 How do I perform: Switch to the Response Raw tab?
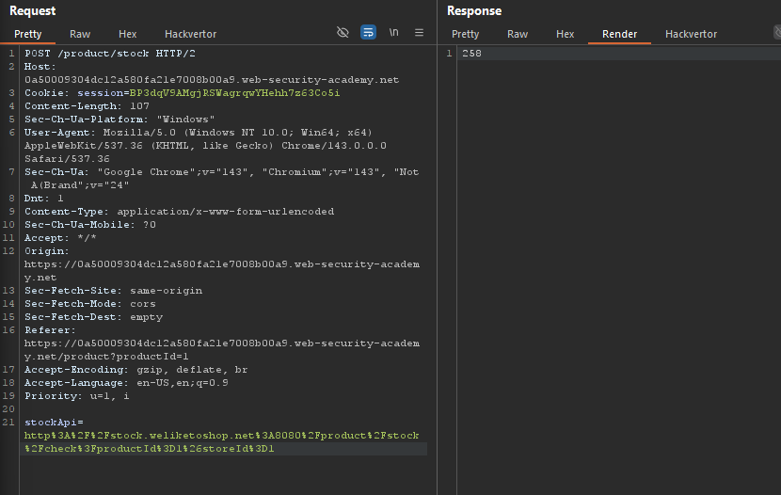pos(518,34)
